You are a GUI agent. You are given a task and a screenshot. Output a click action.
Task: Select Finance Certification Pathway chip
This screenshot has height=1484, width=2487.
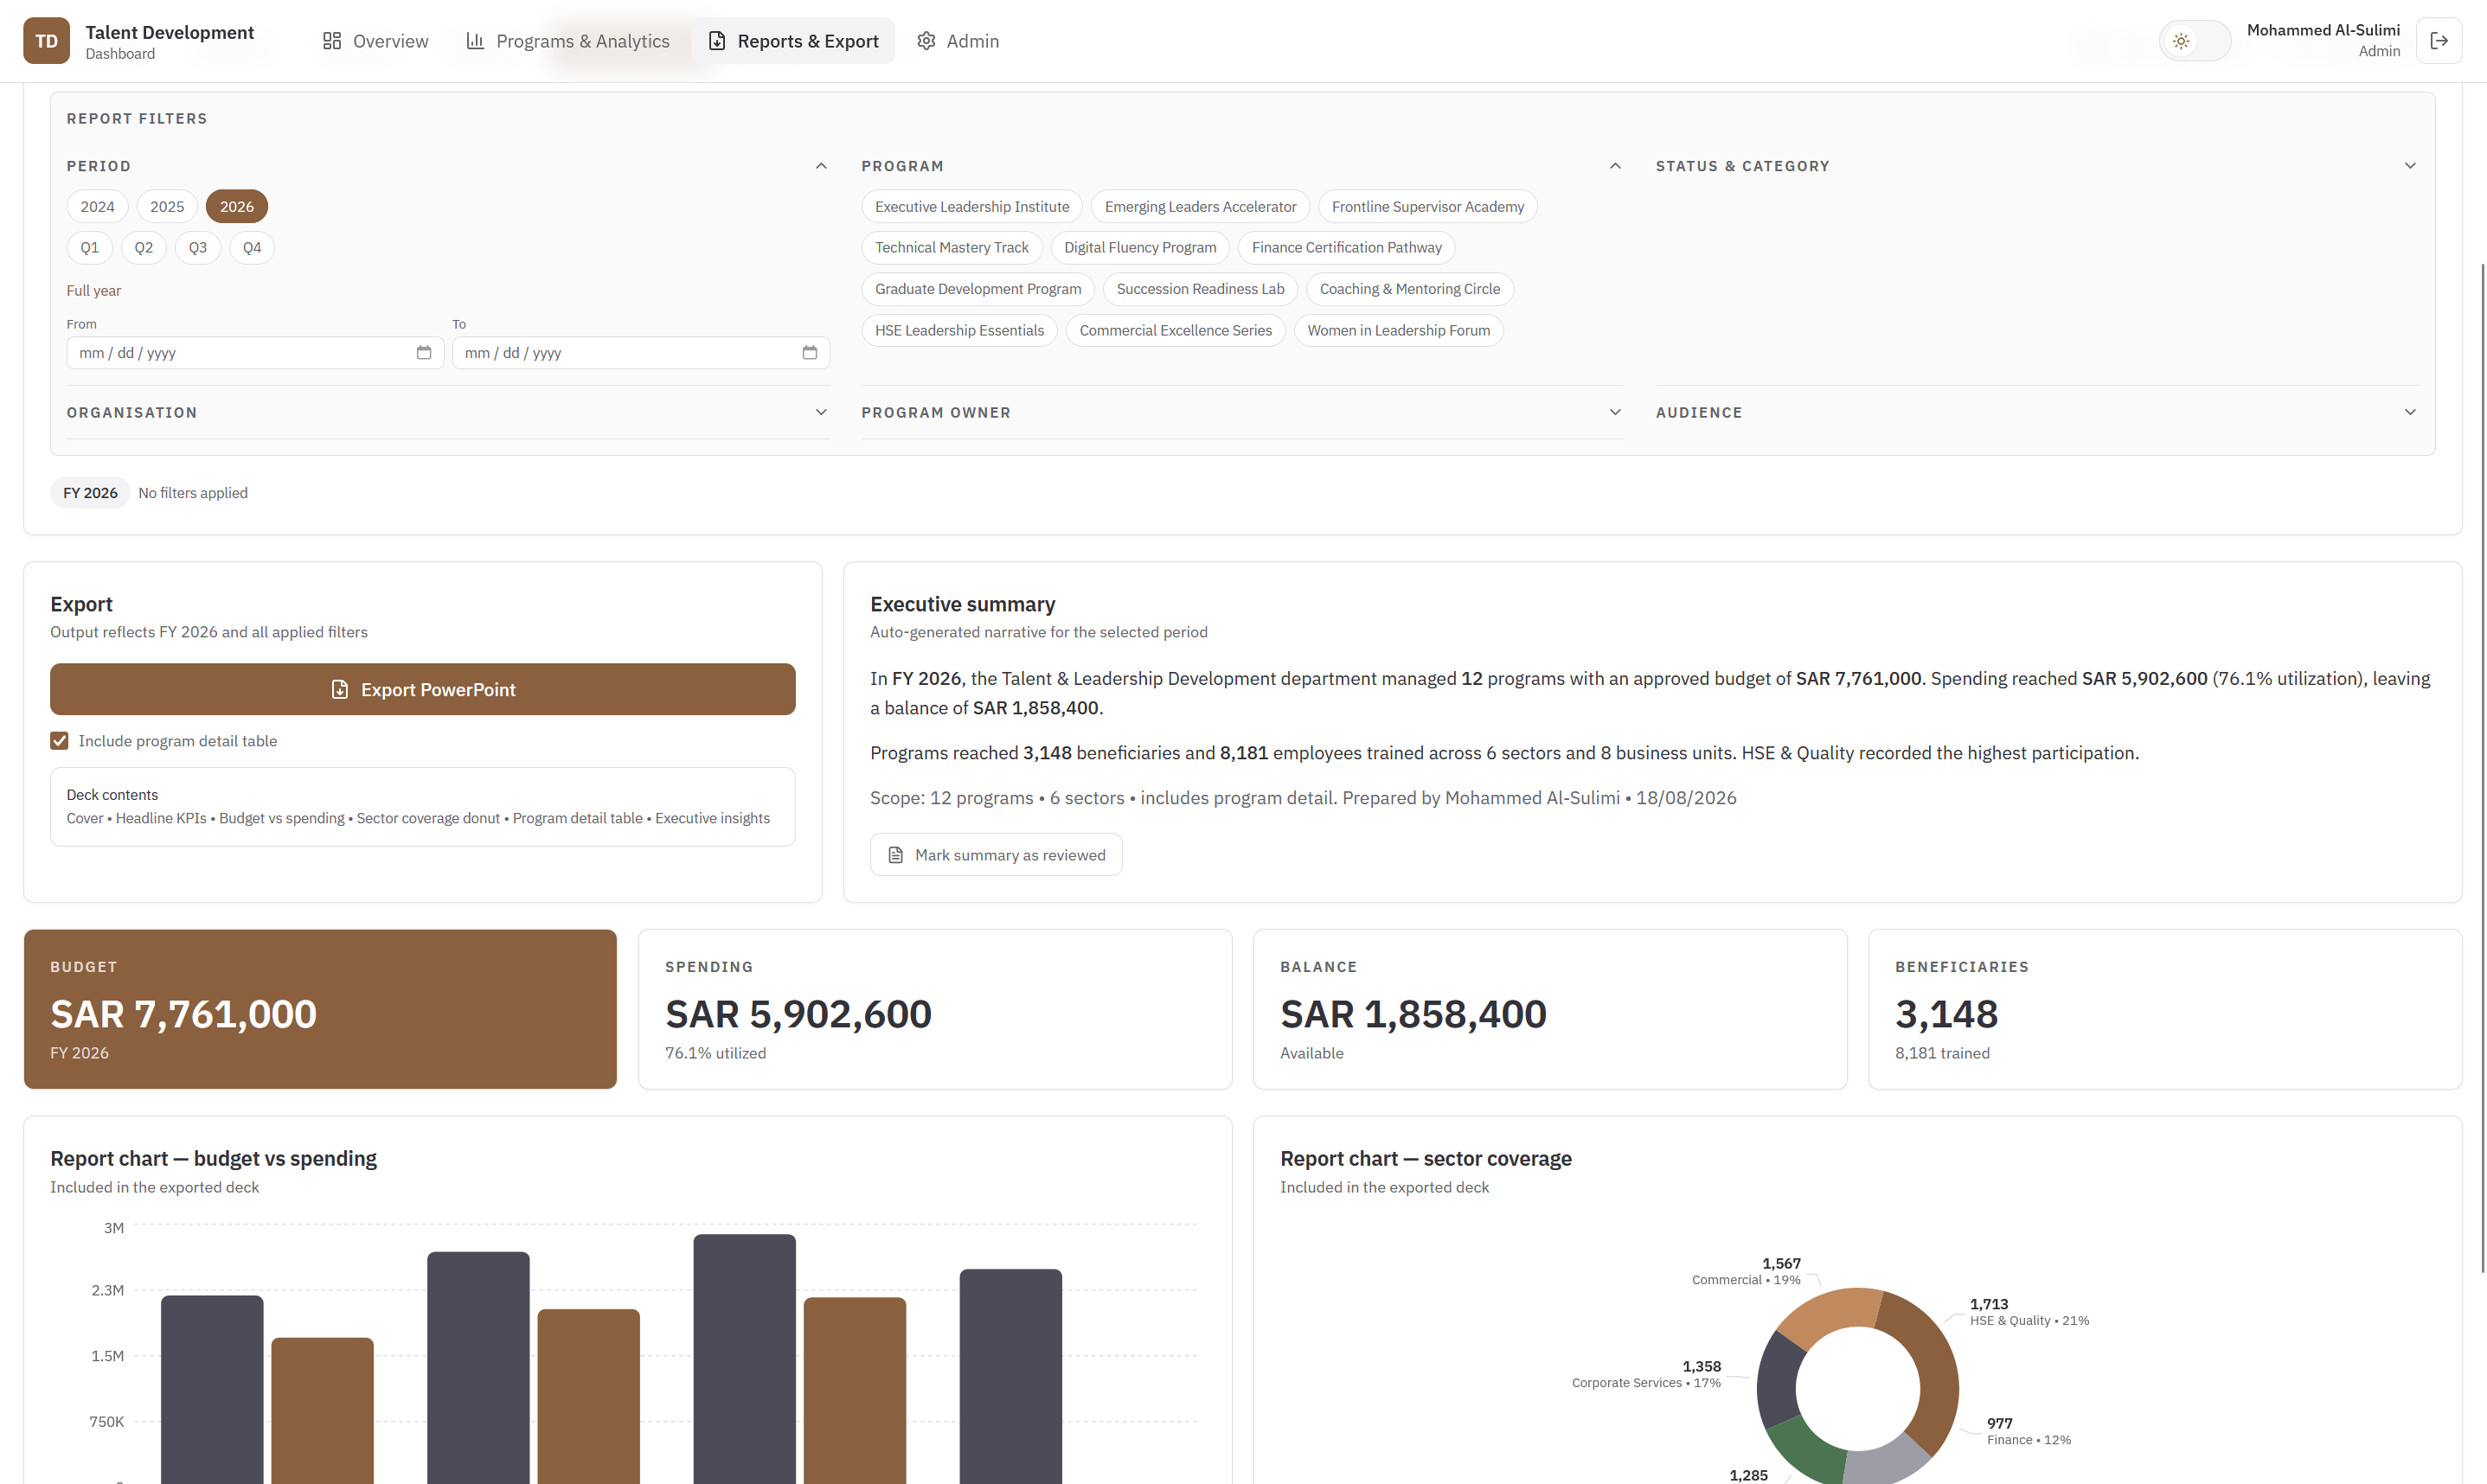coord(1347,248)
